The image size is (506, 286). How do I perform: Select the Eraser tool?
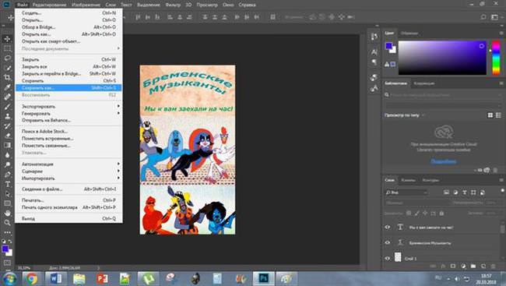click(x=7, y=136)
